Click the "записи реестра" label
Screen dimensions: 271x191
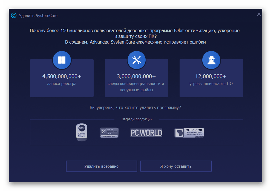click(62, 84)
